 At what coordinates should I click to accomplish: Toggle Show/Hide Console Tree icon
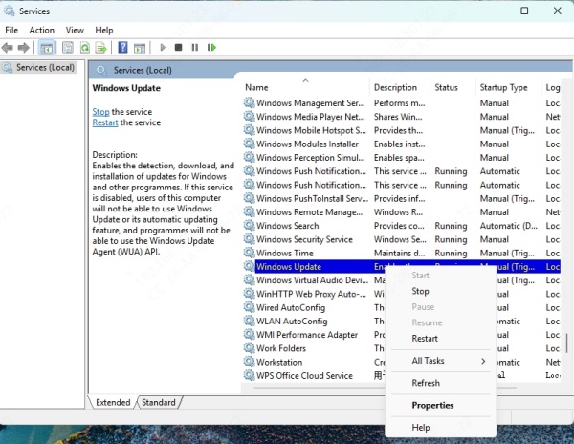[46, 48]
